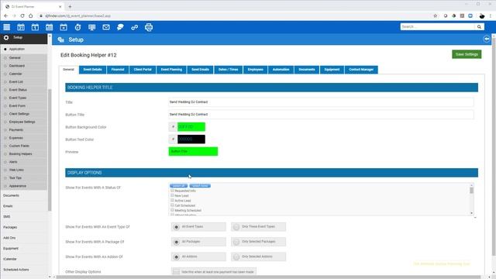The height and width of the screenshot is (279, 496).
Task: Click the black button text color swatch
Action: (x=191, y=139)
